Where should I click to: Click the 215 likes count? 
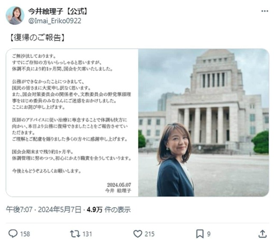(x=150, y=234)
